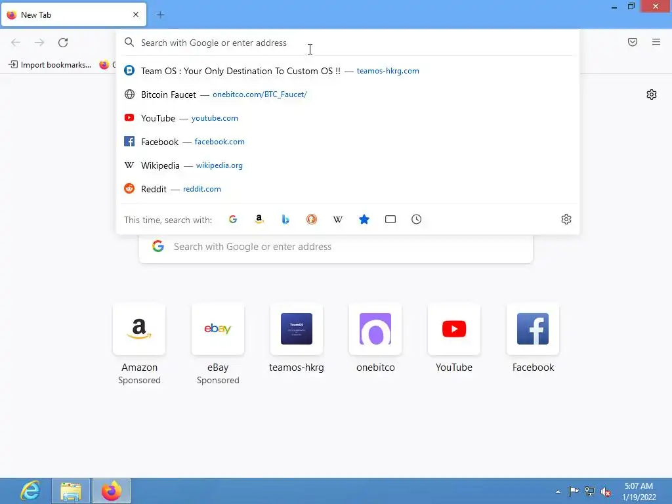Image resolution: width=672 pixels, height=504 pixels.
Task: Search this time with Wikipedia icon
Action: click(338, 219)
